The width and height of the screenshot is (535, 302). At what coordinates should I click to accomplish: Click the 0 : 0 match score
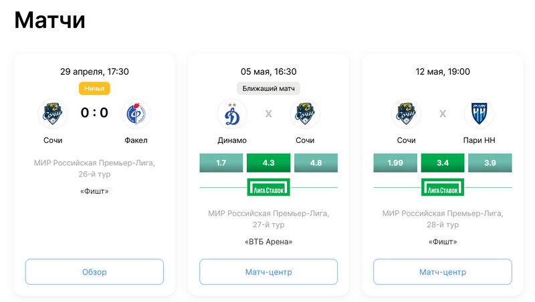94,113
